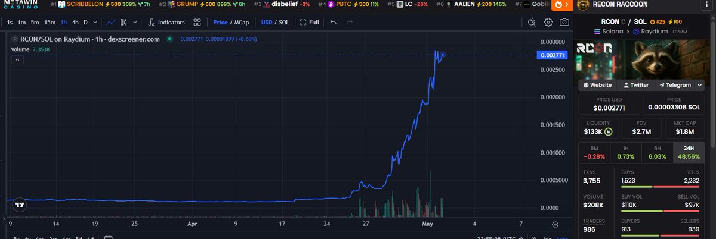Switch chart to MCap view
This screenshot has width=716, height=239.
coord(241,23)
